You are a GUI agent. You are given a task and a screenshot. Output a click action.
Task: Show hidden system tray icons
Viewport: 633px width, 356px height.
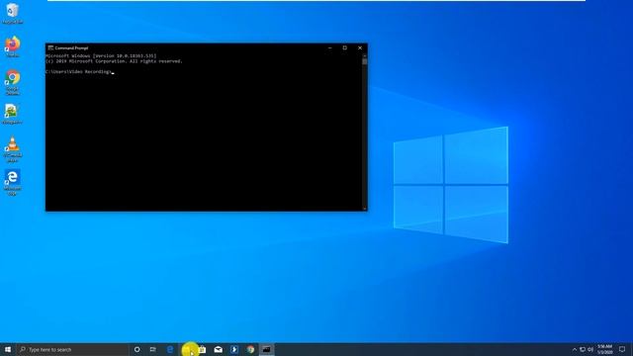pos(575,349)
